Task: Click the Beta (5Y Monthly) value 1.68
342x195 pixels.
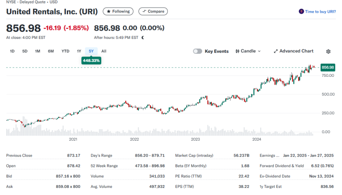Action: (245, 166)
